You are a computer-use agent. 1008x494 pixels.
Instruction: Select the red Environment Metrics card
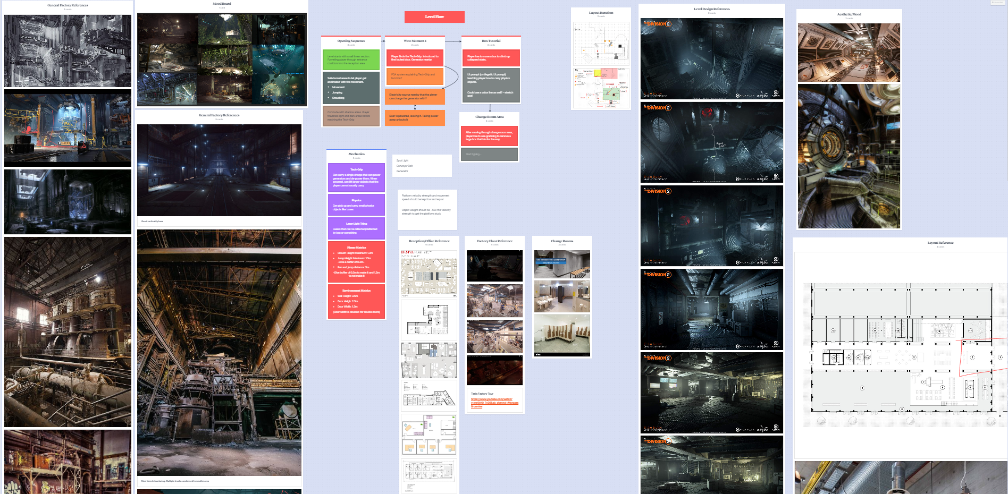tap(356, 301)
